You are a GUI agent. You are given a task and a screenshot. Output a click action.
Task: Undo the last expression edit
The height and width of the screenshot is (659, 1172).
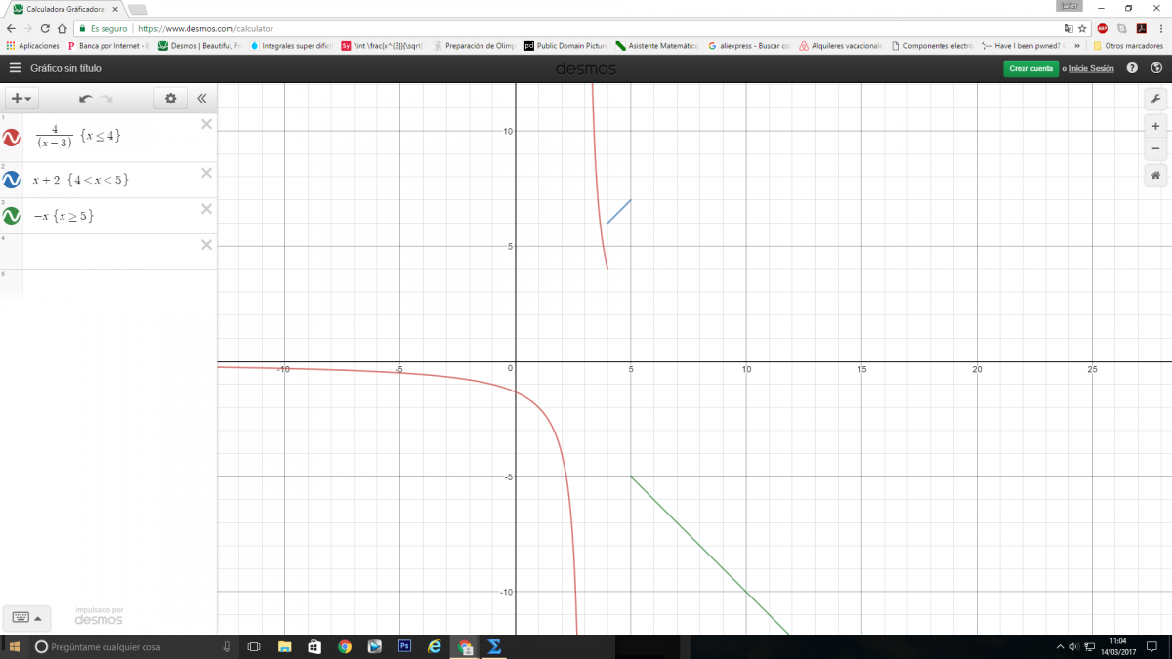[x=85, y=99]
